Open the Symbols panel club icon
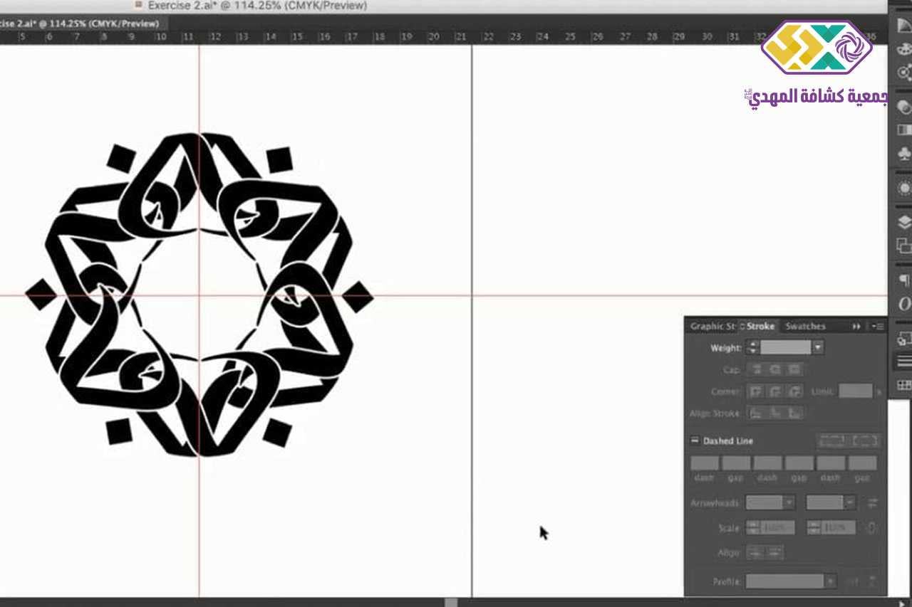Image resolution: width=912 pixels, height=607 pixels. point(903,154)
